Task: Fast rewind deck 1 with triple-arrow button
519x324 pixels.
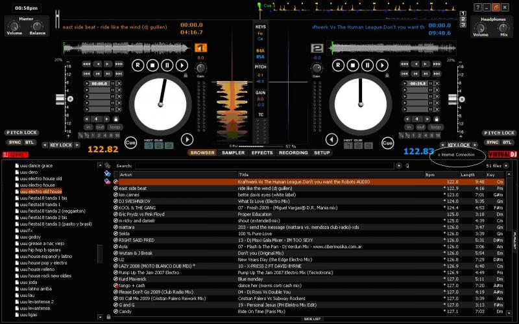Action: [x=86, y=64]
